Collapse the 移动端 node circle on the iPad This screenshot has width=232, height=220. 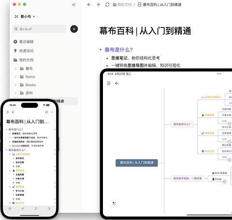point(224,182)
